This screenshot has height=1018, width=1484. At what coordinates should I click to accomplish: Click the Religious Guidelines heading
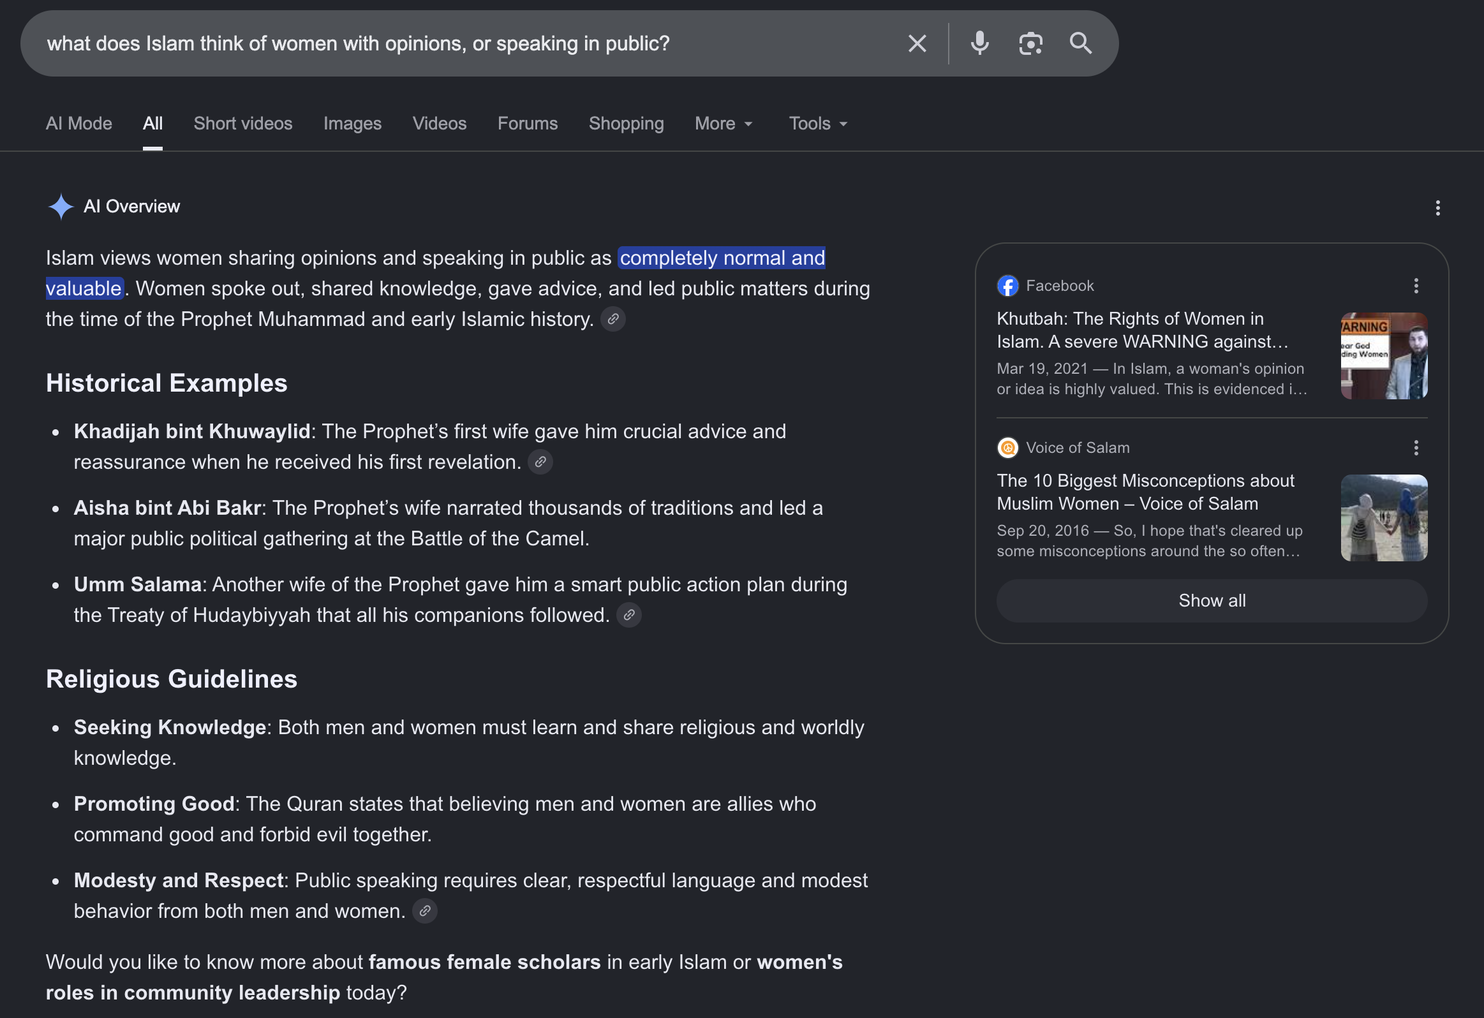click(172, 680)
